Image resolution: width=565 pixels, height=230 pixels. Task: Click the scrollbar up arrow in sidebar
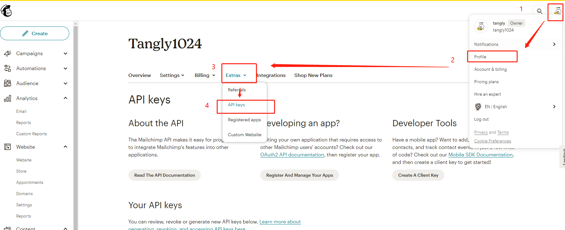pyautogui.click(x=76, y=23)
